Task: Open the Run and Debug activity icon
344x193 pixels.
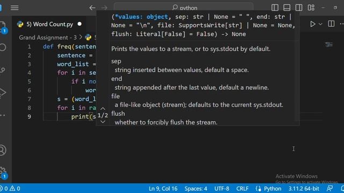Action: click(x=3, y=92)
